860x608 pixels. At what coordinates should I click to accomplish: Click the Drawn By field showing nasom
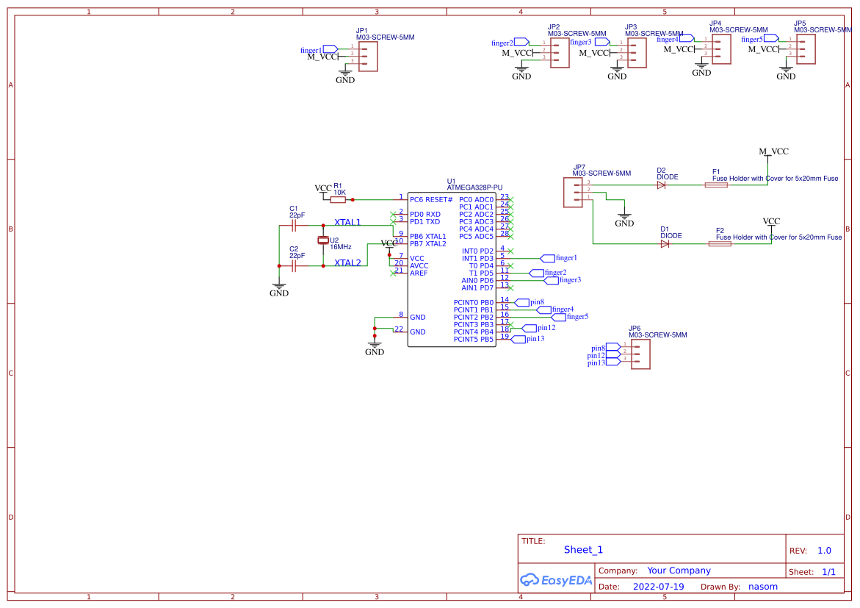pyautogui.click(x=762, y=586)
